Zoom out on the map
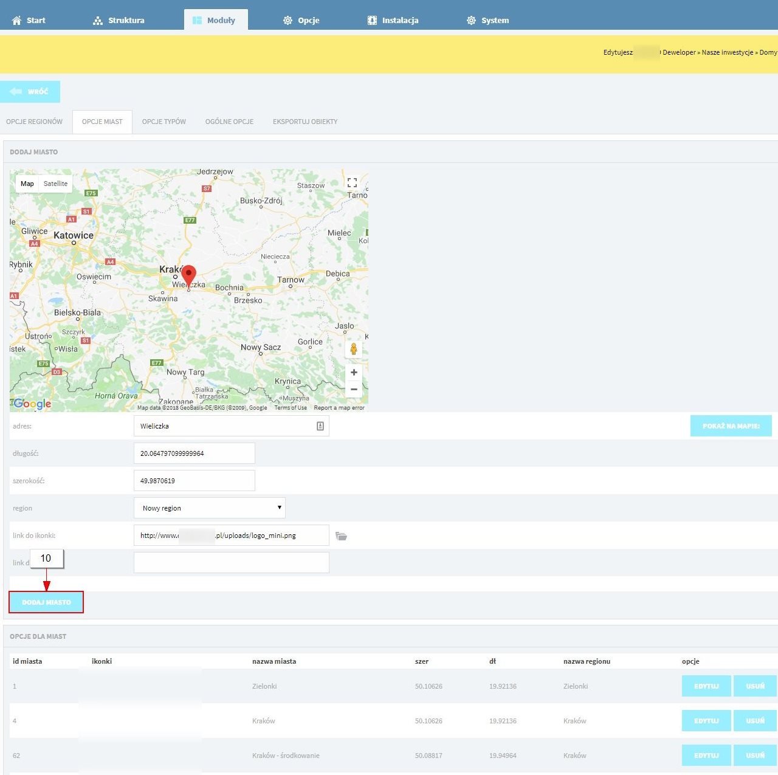The image size is (778, 775). [x=354, y=389]
